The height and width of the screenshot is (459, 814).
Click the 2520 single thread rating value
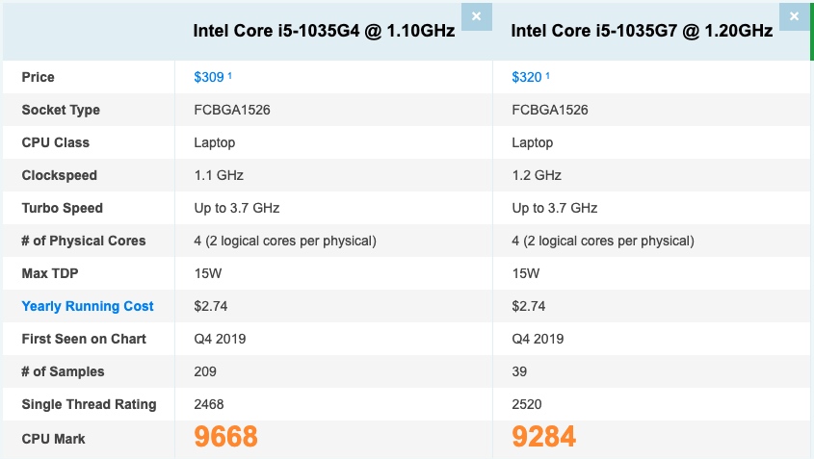528,404
